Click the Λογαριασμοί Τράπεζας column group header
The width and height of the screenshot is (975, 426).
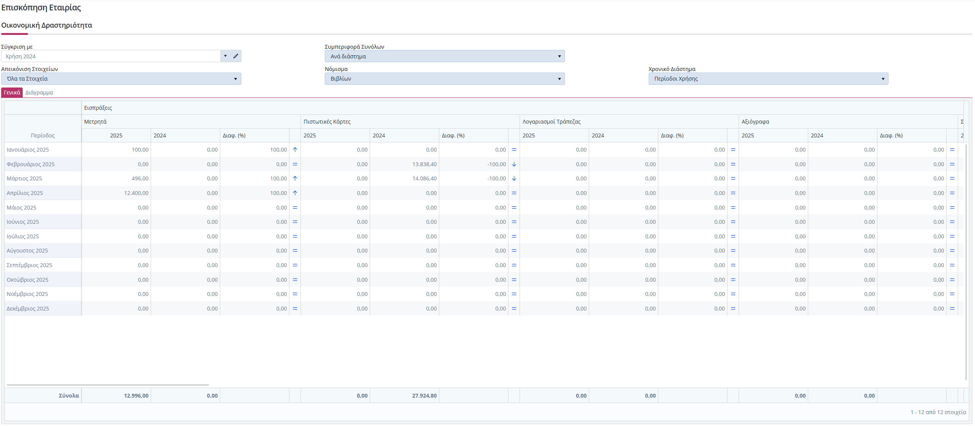629,122
